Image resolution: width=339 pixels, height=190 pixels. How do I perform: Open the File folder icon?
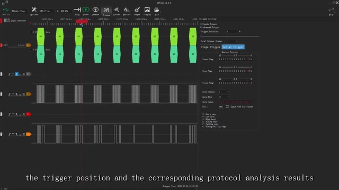(157, 9)
